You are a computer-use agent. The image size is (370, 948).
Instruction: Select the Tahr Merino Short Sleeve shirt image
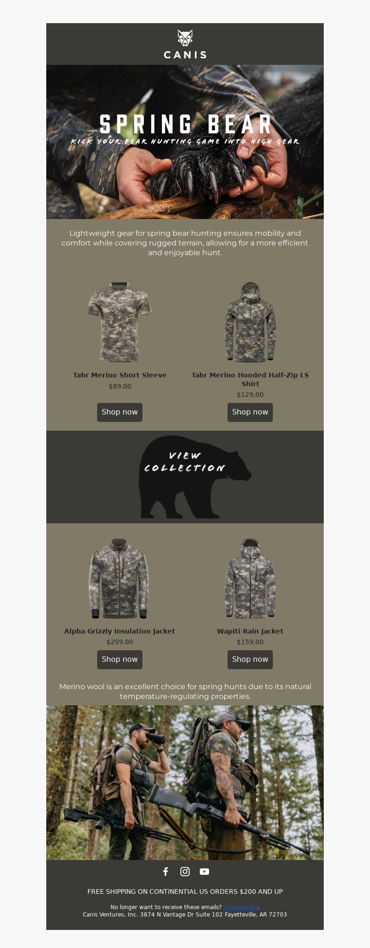pos(120,322)
